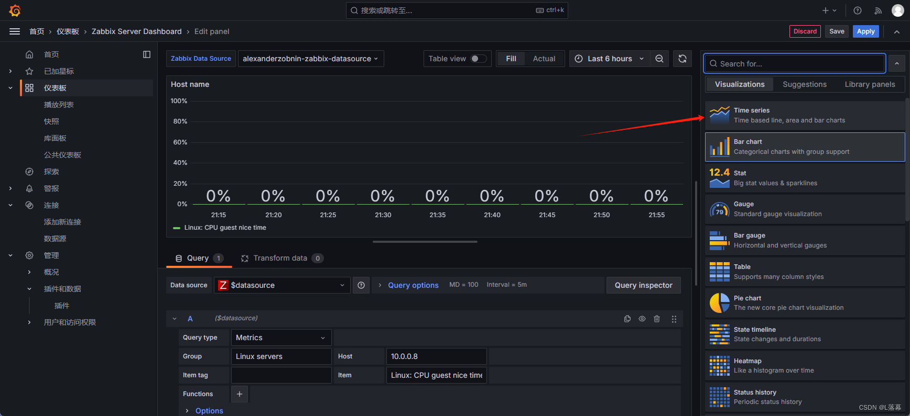Toggle the Table view switch
This screenshot has height=416, width=910.
pos(478,59)
